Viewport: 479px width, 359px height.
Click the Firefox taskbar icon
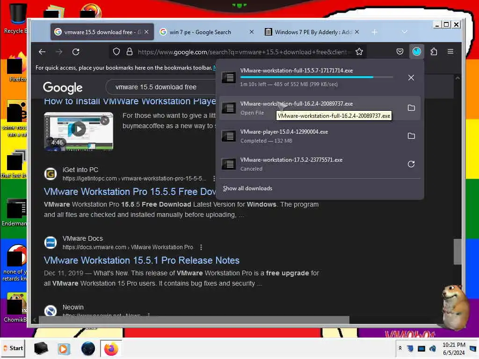point(111,349)
